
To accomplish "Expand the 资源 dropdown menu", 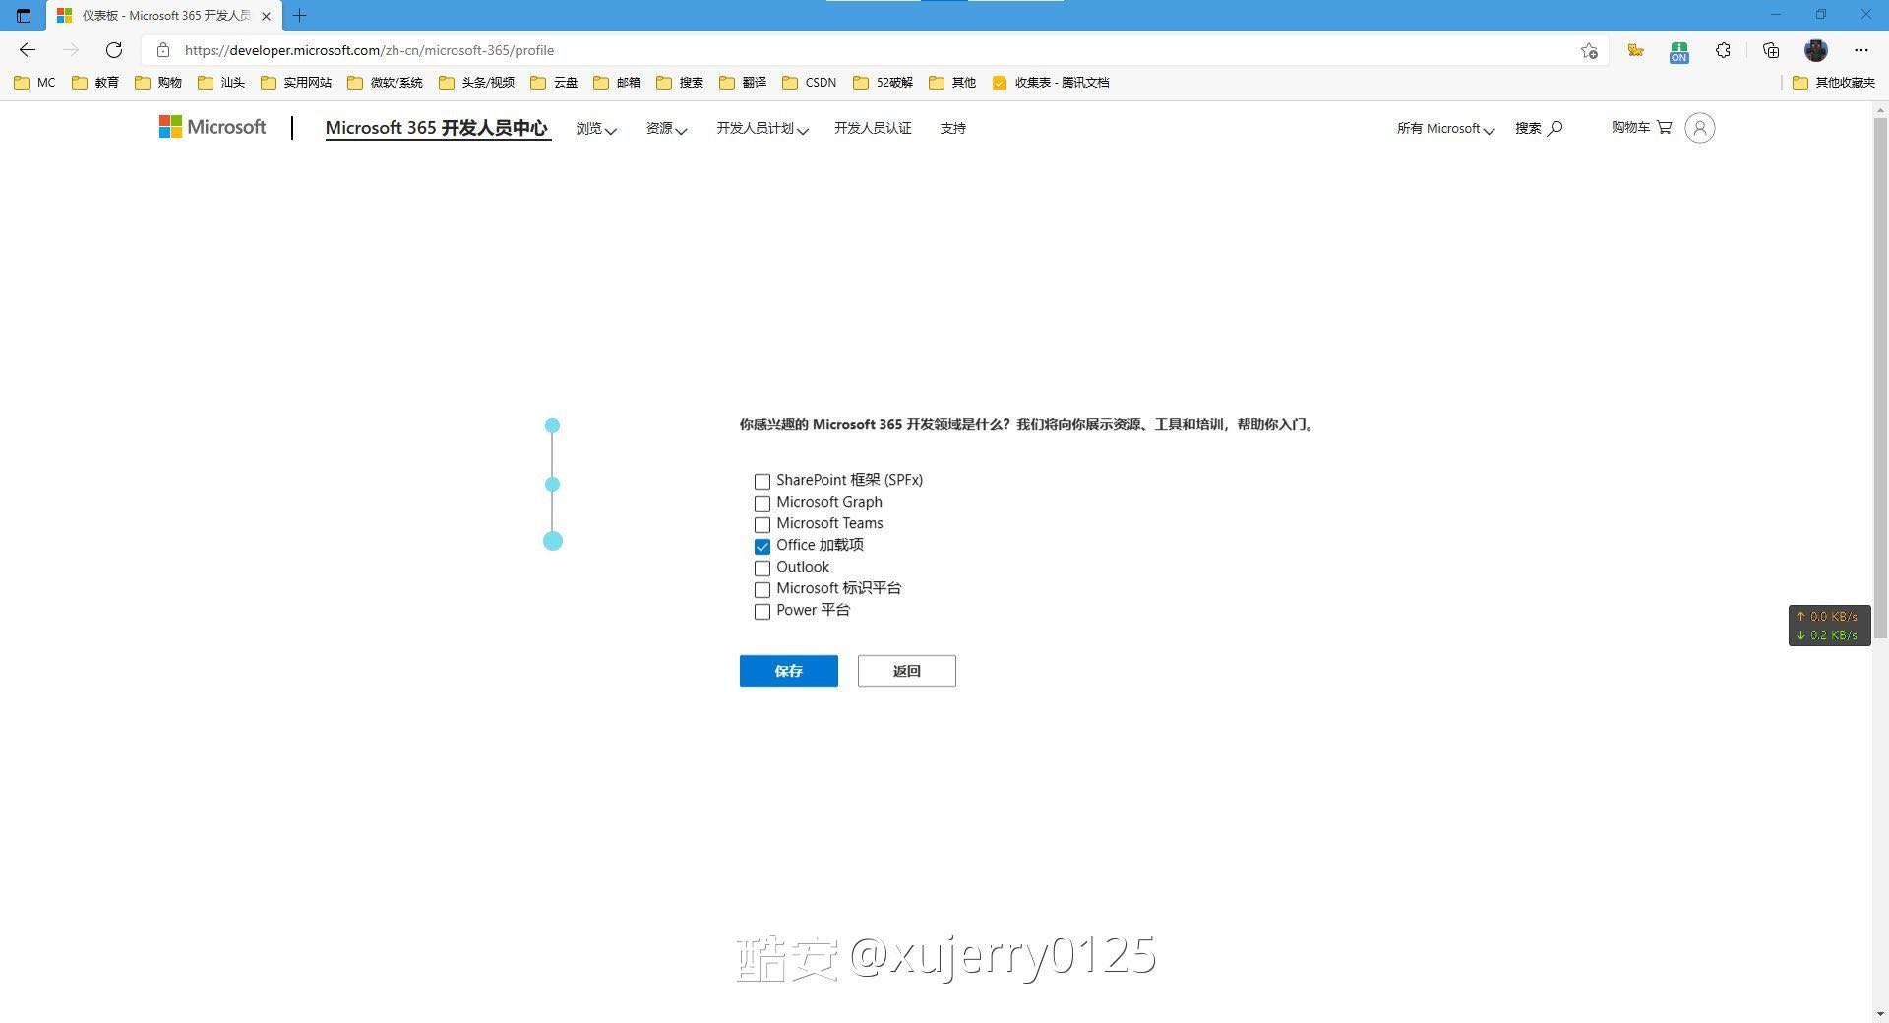I will coord(666,129).
